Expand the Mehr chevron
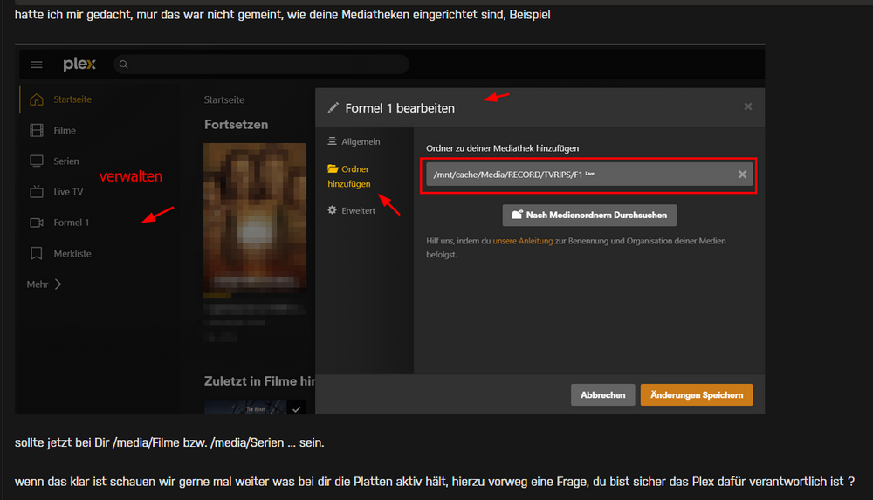This screenshot has height=500, width=873. 58,284
